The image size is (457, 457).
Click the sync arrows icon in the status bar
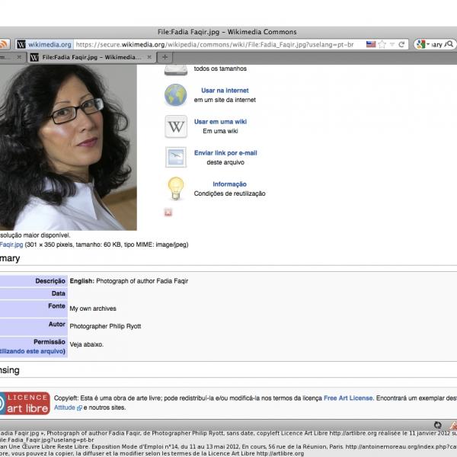(x=437, y=425)
